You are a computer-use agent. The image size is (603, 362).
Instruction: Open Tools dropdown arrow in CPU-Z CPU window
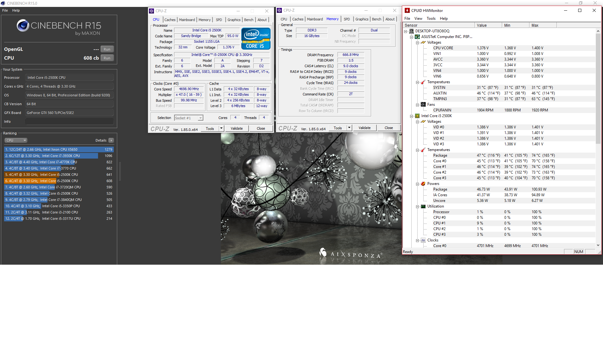point(221,128)
